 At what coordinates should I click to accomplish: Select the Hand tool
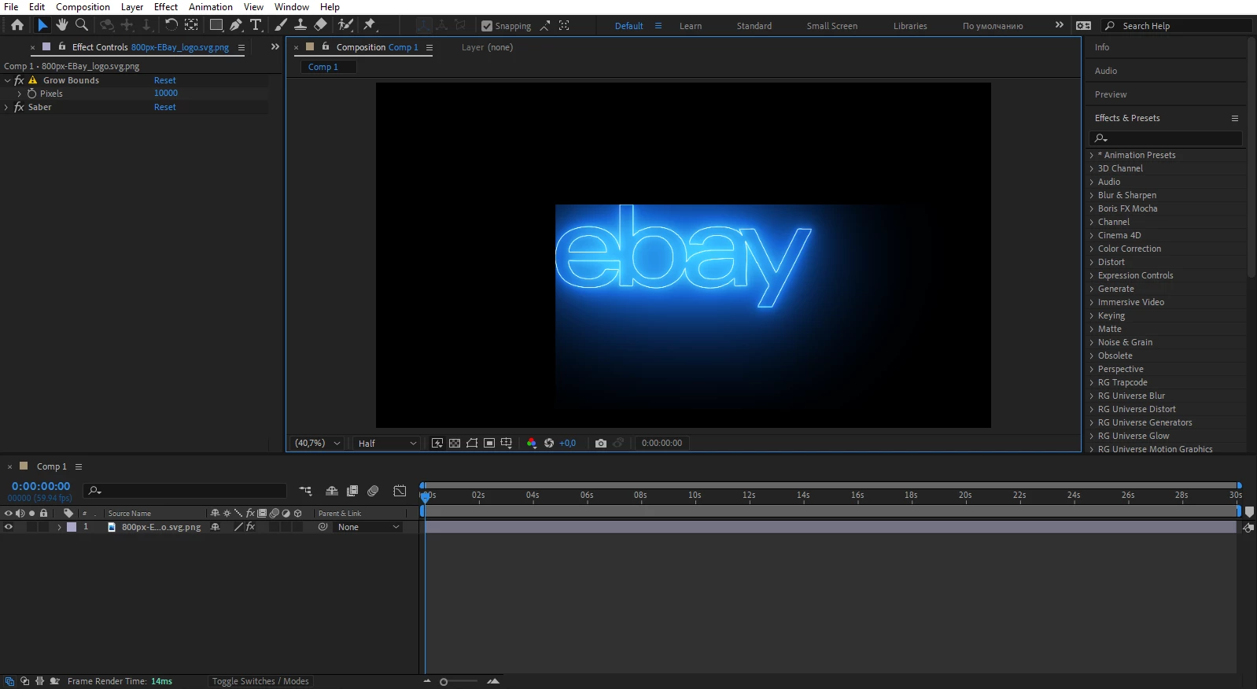62,25
